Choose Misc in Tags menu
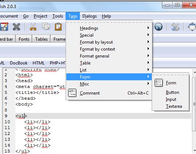Image resolution: width=196 pixels, height=154 pixels. click(x=109, y=84)
